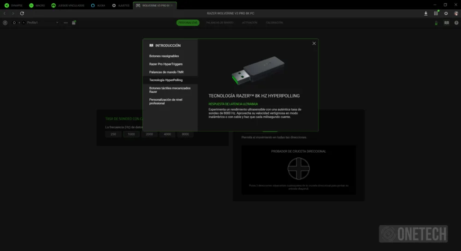Switch to the Calibración tab
Viewport: 461px width, 251px height.
coord(274,23)
